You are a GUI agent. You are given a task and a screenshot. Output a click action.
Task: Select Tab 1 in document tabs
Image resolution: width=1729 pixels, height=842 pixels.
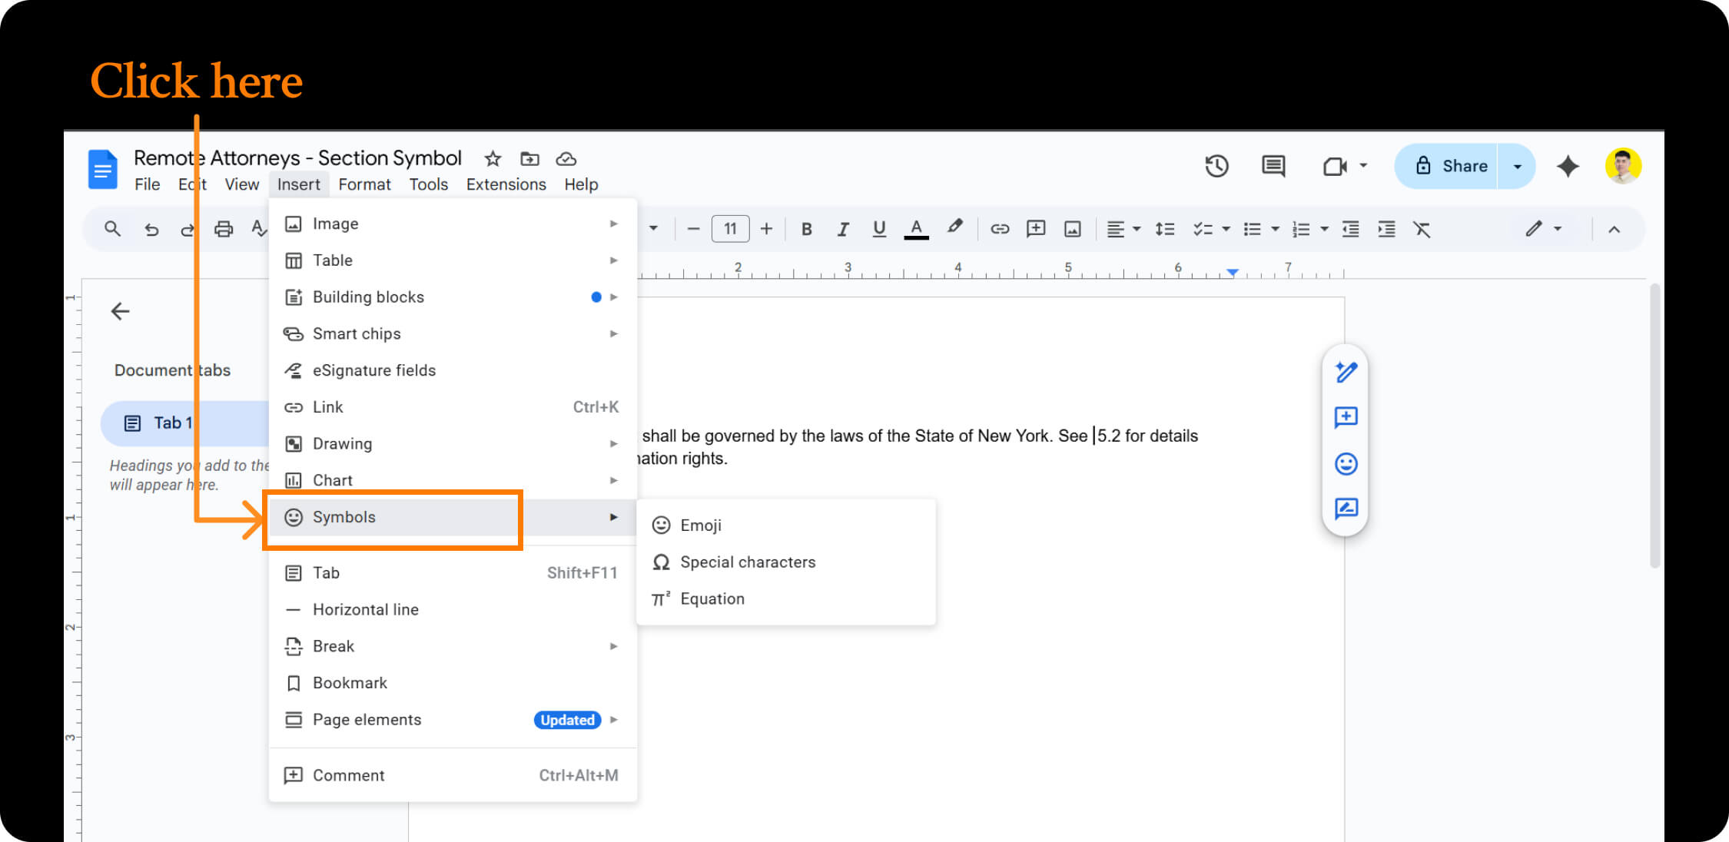click(184, 423)
